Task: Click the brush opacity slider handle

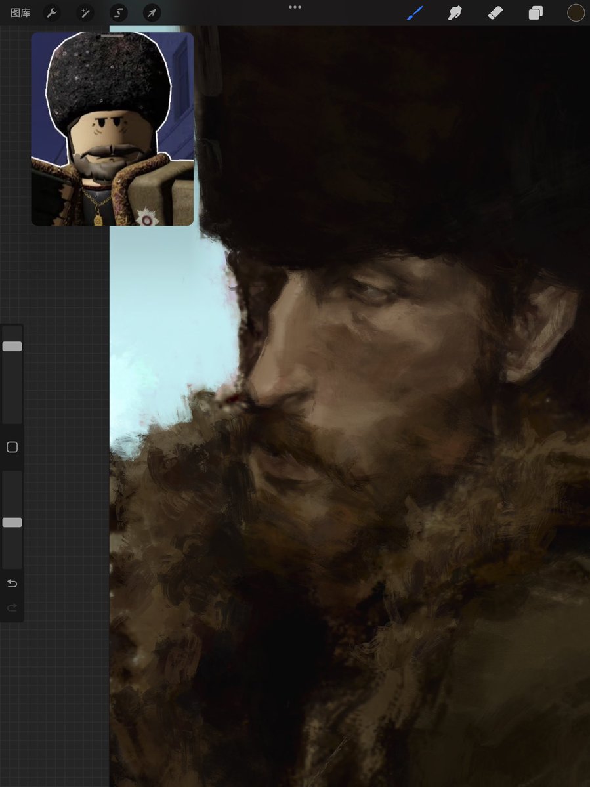Action: tap(12, 522)
